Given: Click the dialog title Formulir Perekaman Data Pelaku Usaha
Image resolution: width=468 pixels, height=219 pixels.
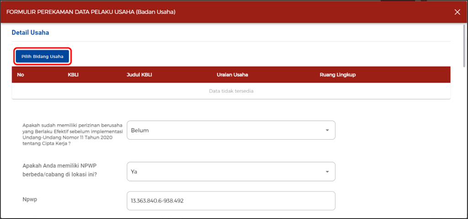Looking at the screenshot, I should click(91, 11).
